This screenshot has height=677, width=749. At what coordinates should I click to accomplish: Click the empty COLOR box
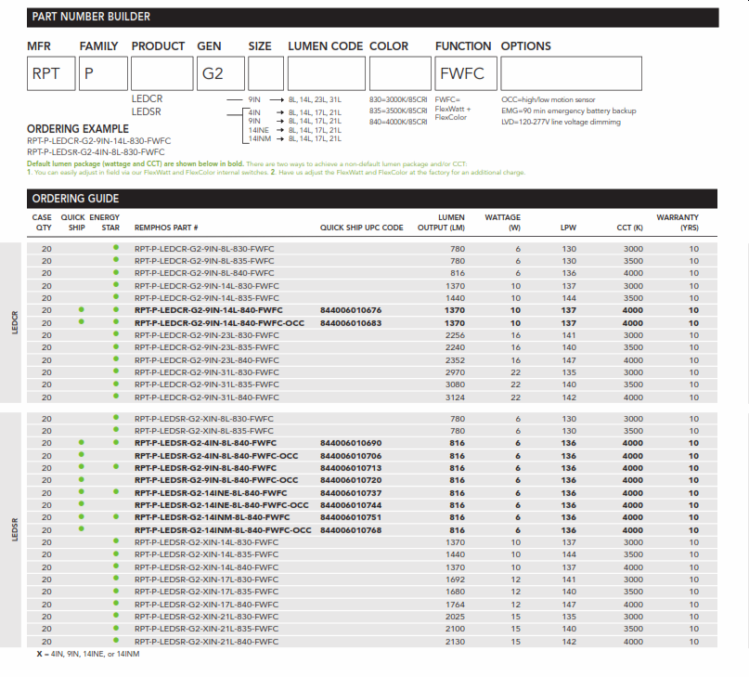click(x=400, y=73)
